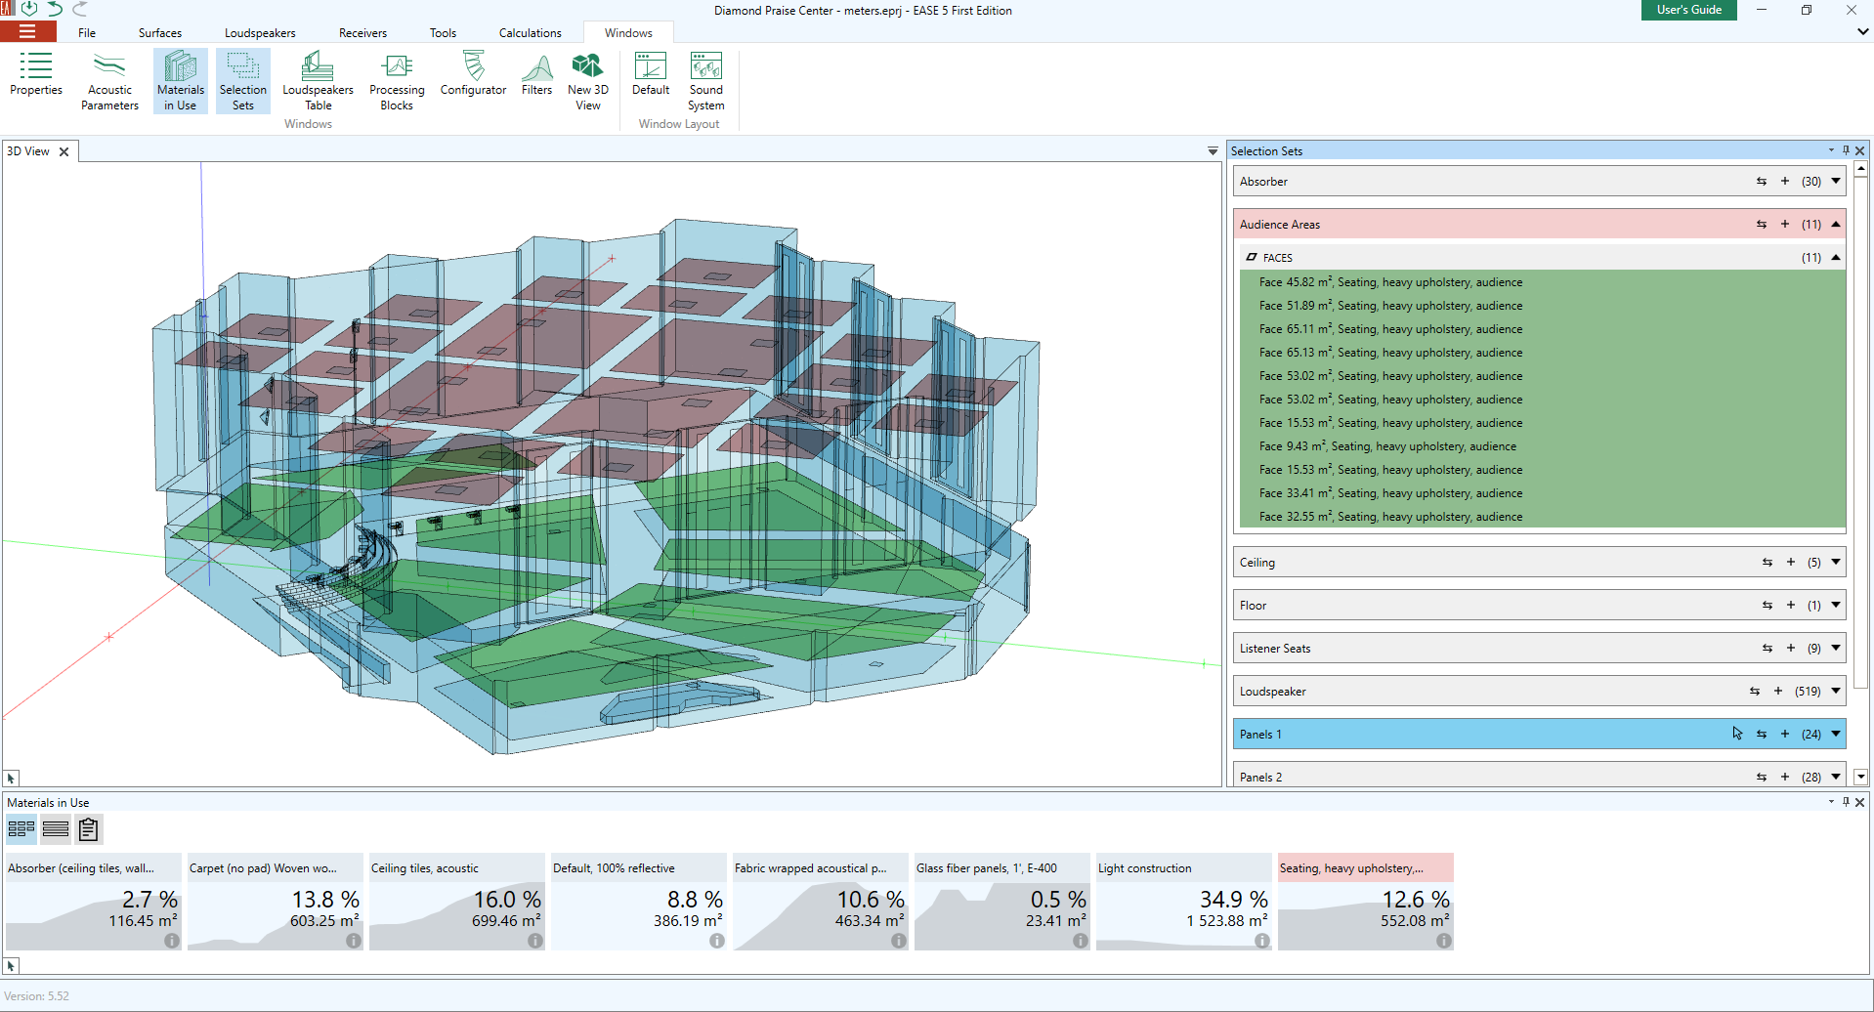Create a New 3D View
This screenshot has height=1012, width=1874.
(587, 80)
